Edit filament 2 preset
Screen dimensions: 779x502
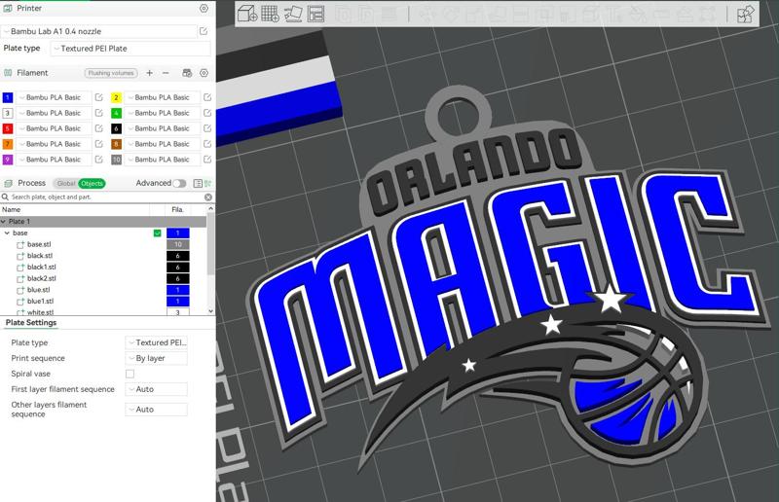coord(207,97)
